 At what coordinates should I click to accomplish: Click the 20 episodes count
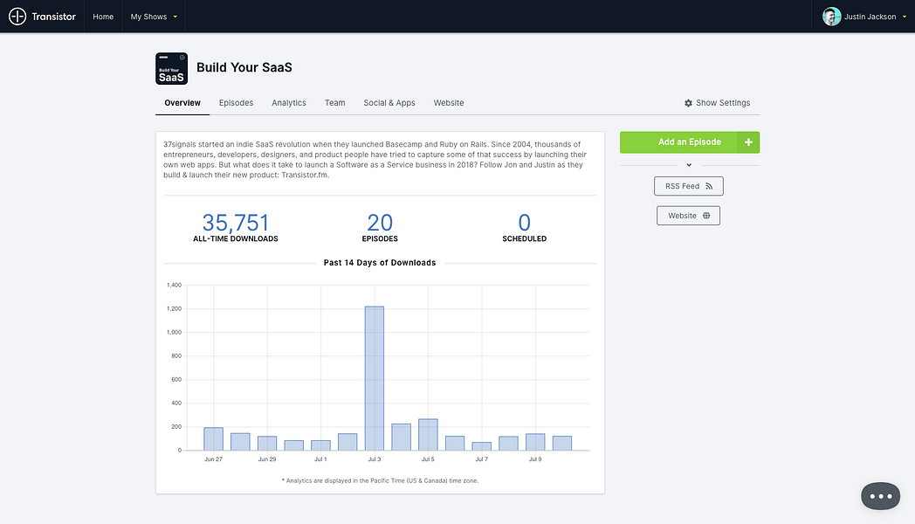pyautogui.click(x=380, y=223)
